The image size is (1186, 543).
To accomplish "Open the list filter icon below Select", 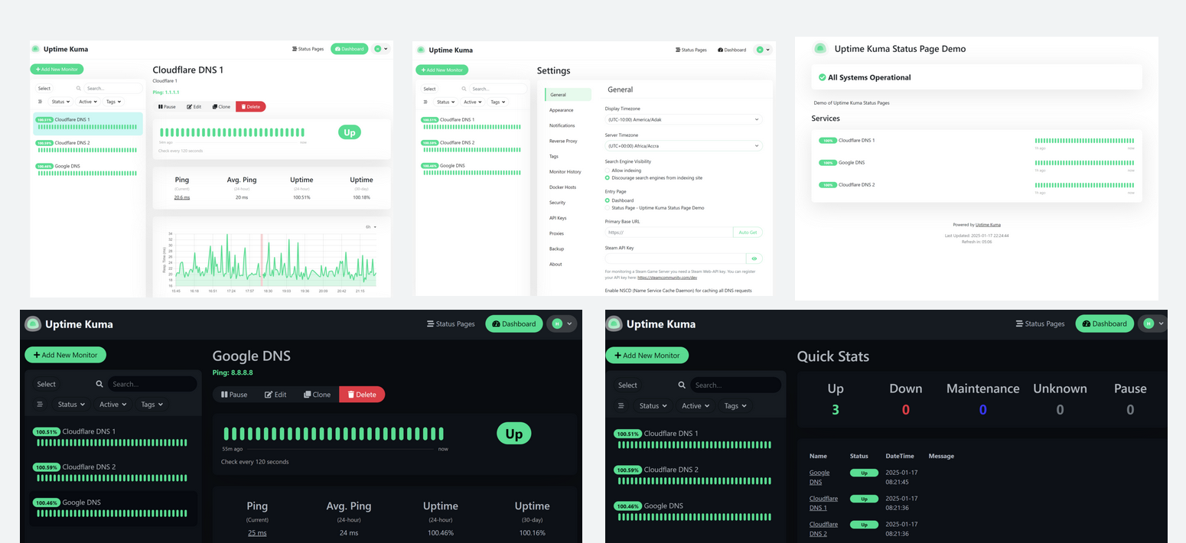I will (40, 404).
